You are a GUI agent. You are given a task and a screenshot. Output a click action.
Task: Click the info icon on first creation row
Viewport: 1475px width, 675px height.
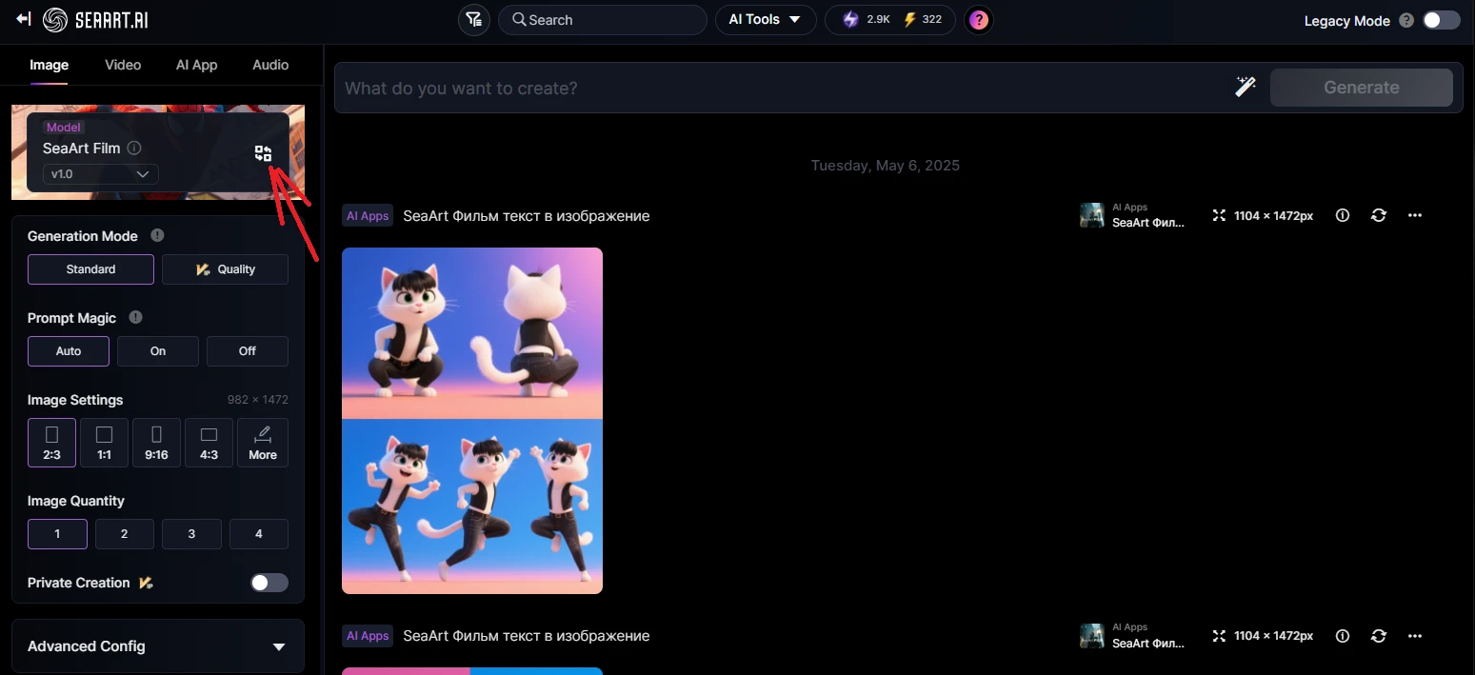click(x=1343, y=215)
